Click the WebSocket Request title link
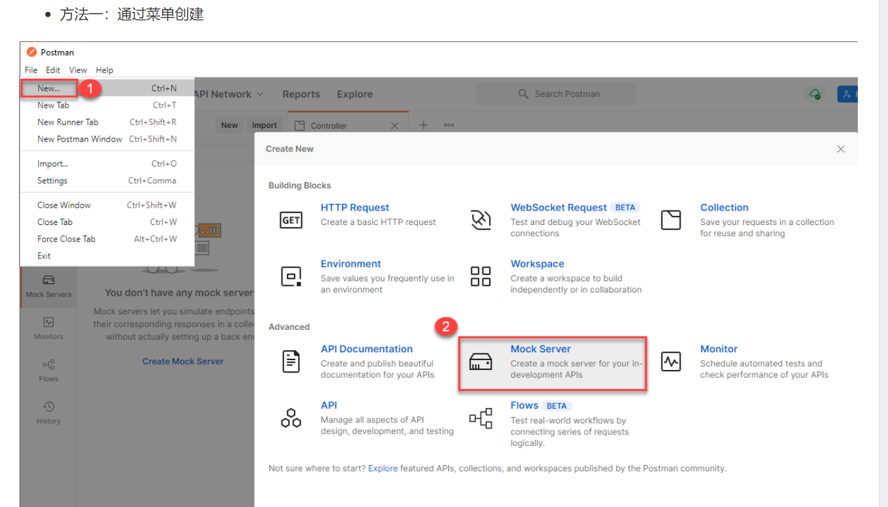 coord(559,208)
